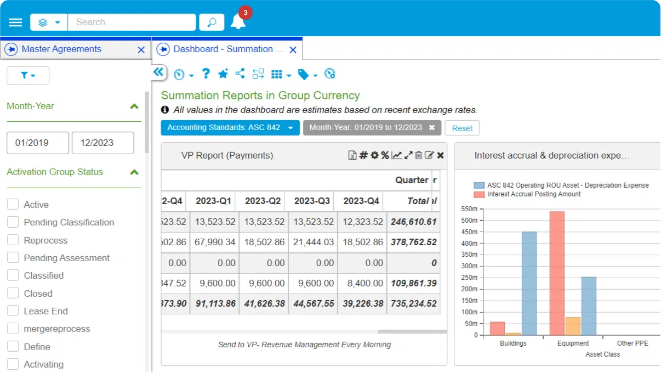The height and width of the screenshot is (372, 661).
Task: Open the tag dropdown
Action: [x=307, y=74]
